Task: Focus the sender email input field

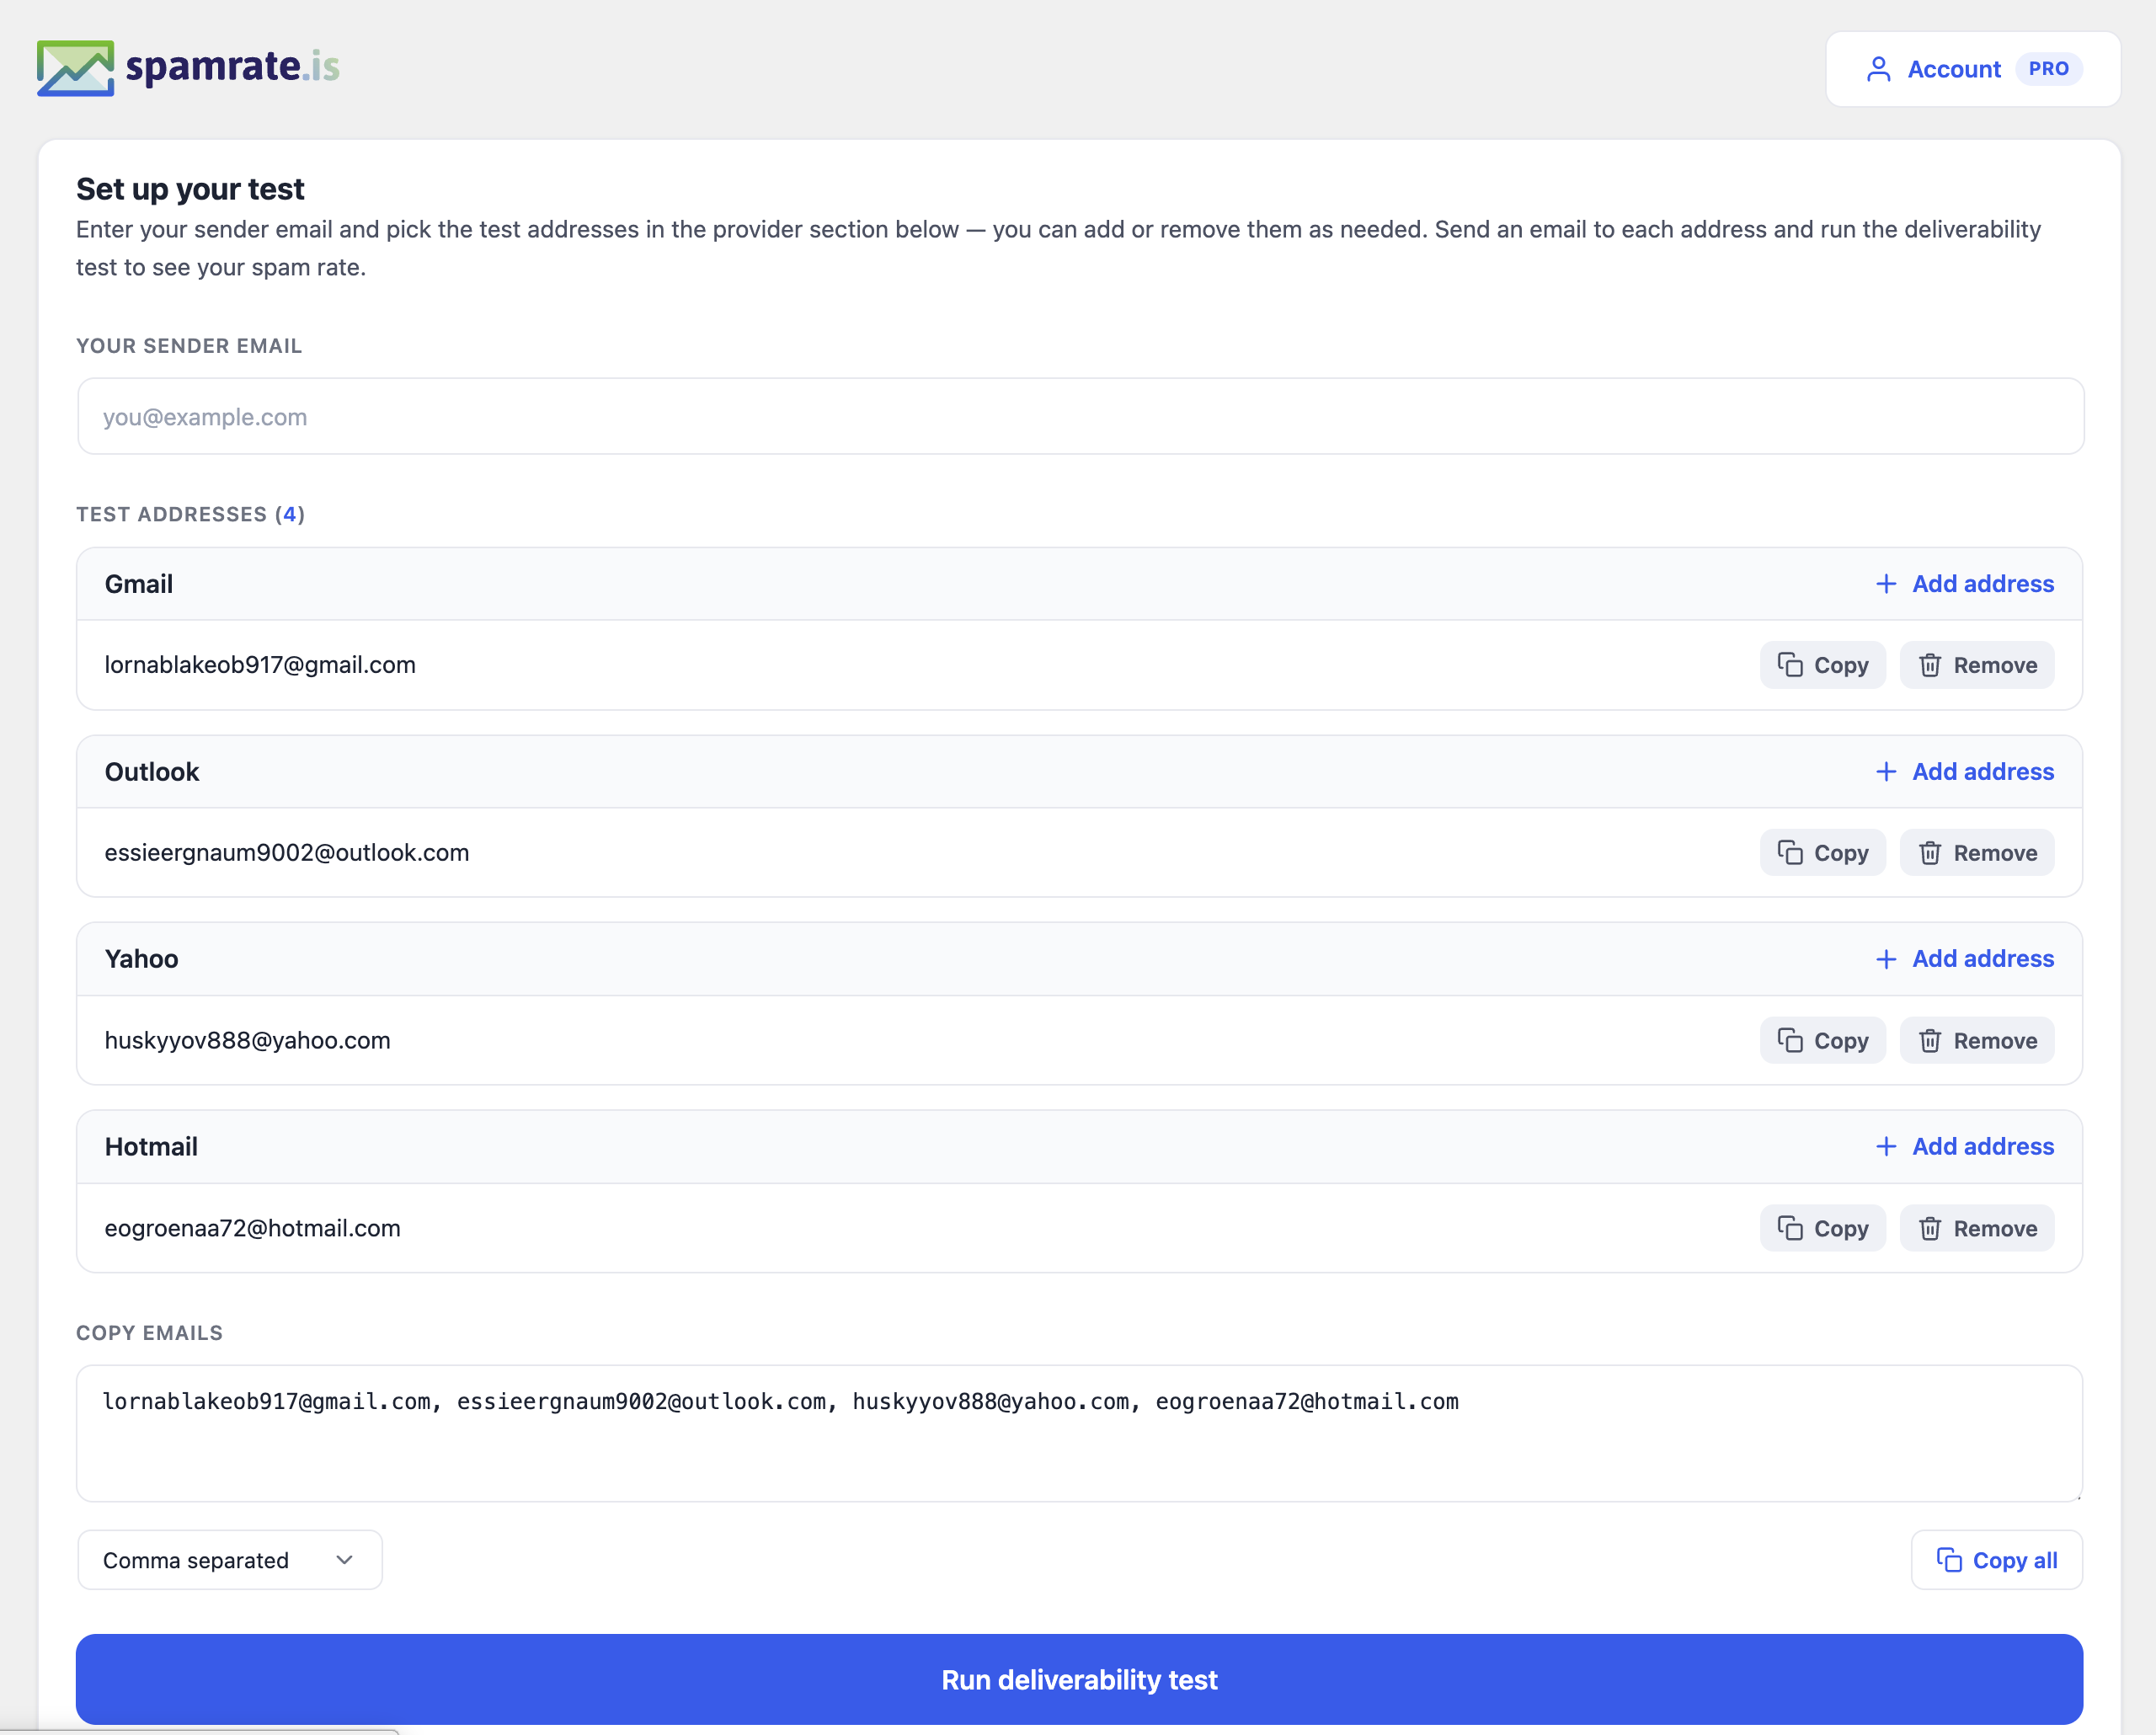Action: (1080, 416)
